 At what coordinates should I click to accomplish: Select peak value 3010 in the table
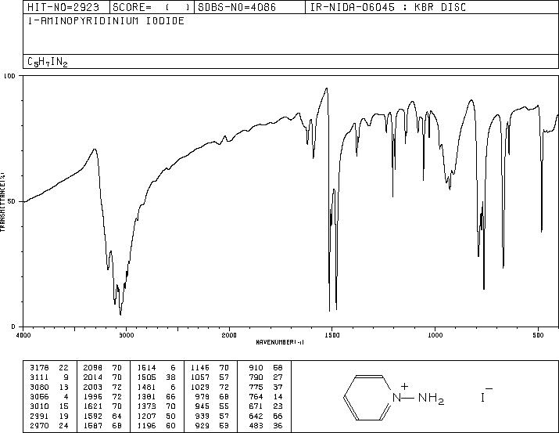(x=39, y=406)
